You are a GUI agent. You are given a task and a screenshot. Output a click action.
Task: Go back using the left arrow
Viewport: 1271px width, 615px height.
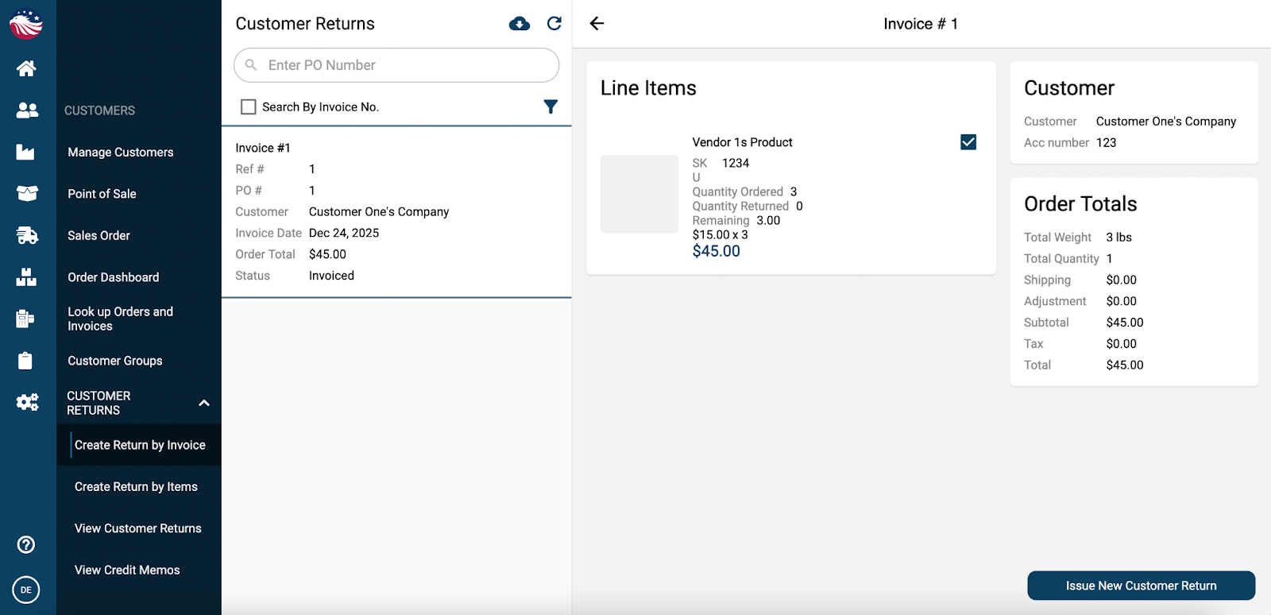pos(597,24)
